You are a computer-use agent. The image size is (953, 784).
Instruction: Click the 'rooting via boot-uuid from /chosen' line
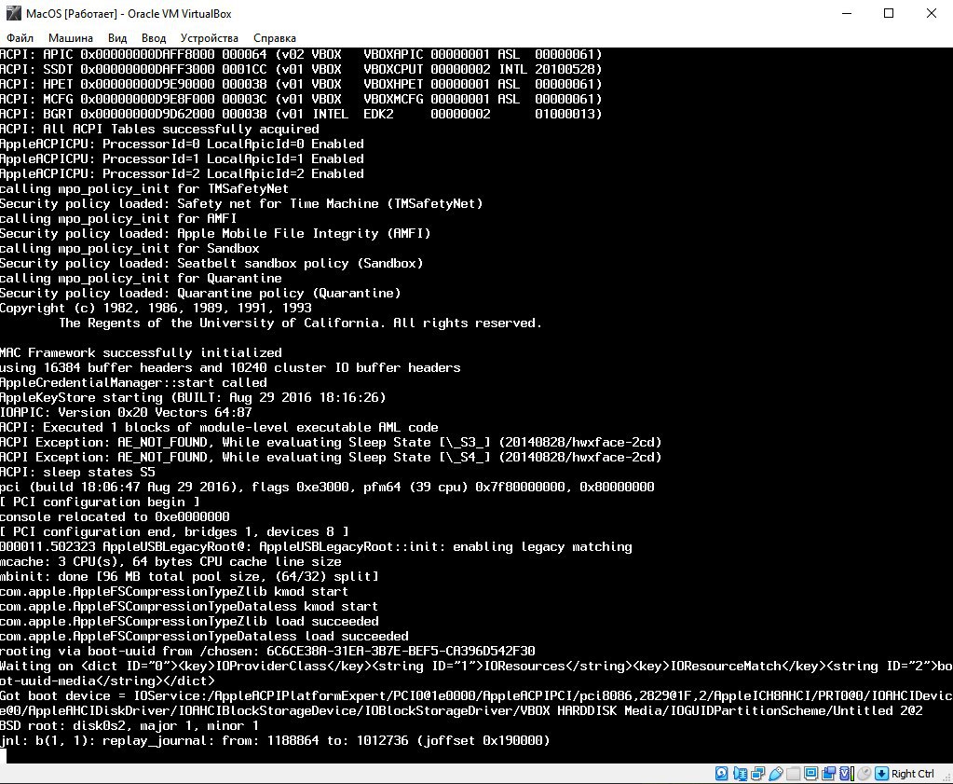(267, 651)
